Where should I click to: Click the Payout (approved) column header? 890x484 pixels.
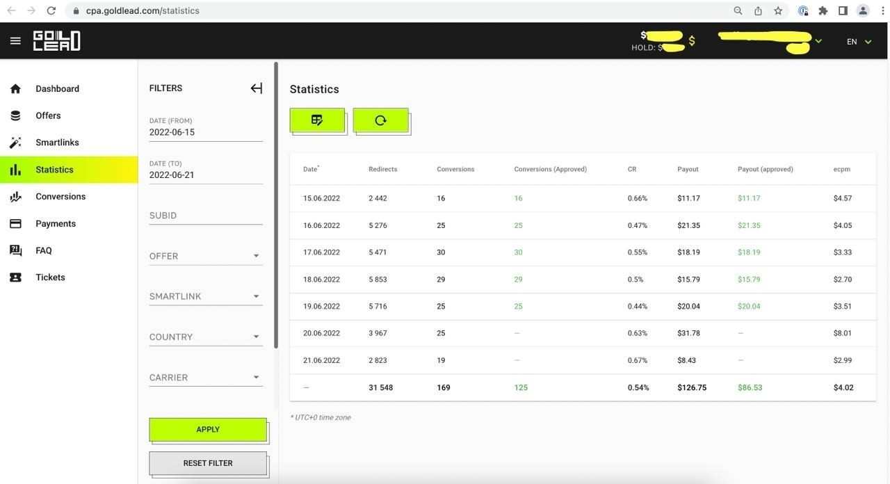(x=766, y=169)
